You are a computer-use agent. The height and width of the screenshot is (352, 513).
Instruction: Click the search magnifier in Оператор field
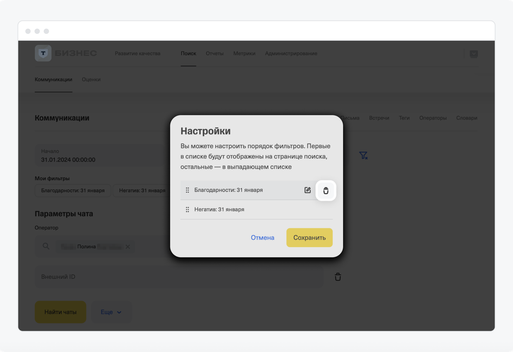coord(46,246)
